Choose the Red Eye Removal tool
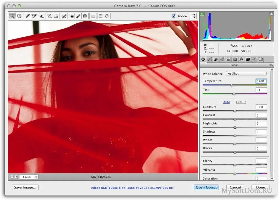The width and height of the screenshot is (279, 200). [71, 16]
